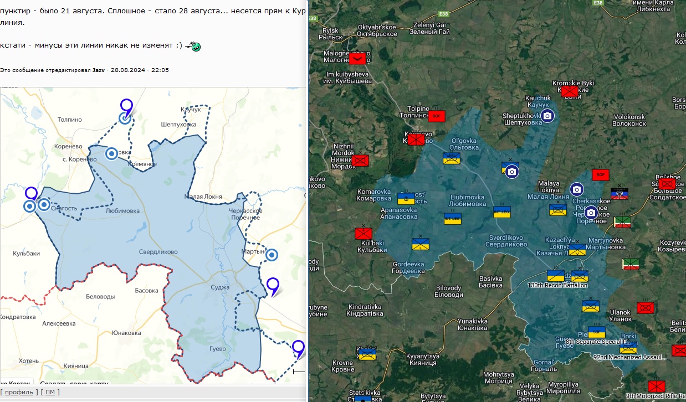Select purple pin east of Суджа
Image resolution: width=686 pixels, height=402 pixels.
(x=273, y=286)
